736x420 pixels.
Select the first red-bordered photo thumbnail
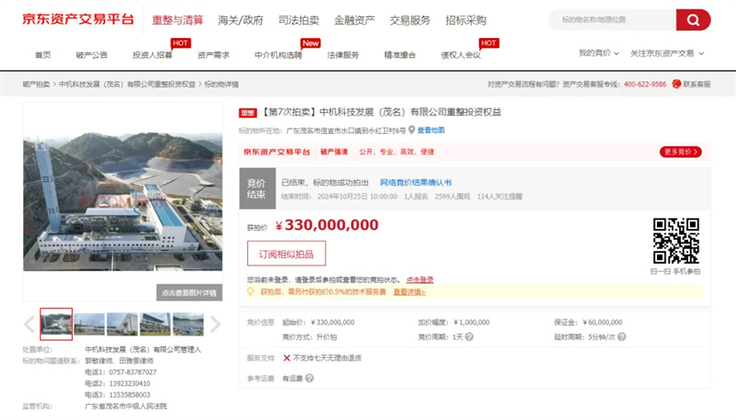(56, 324)
